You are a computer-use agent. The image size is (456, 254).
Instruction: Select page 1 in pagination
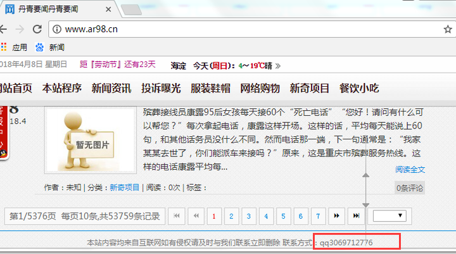[214, 216]
